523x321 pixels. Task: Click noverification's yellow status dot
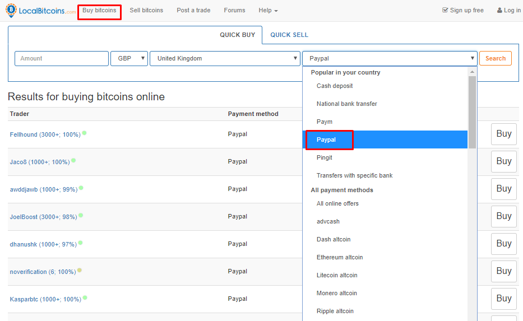tap(80, 271)
